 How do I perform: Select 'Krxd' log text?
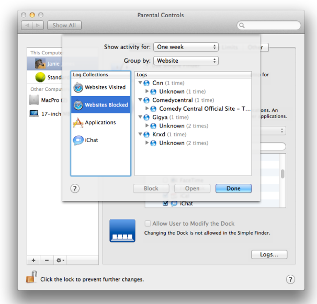tap(158, 134)
